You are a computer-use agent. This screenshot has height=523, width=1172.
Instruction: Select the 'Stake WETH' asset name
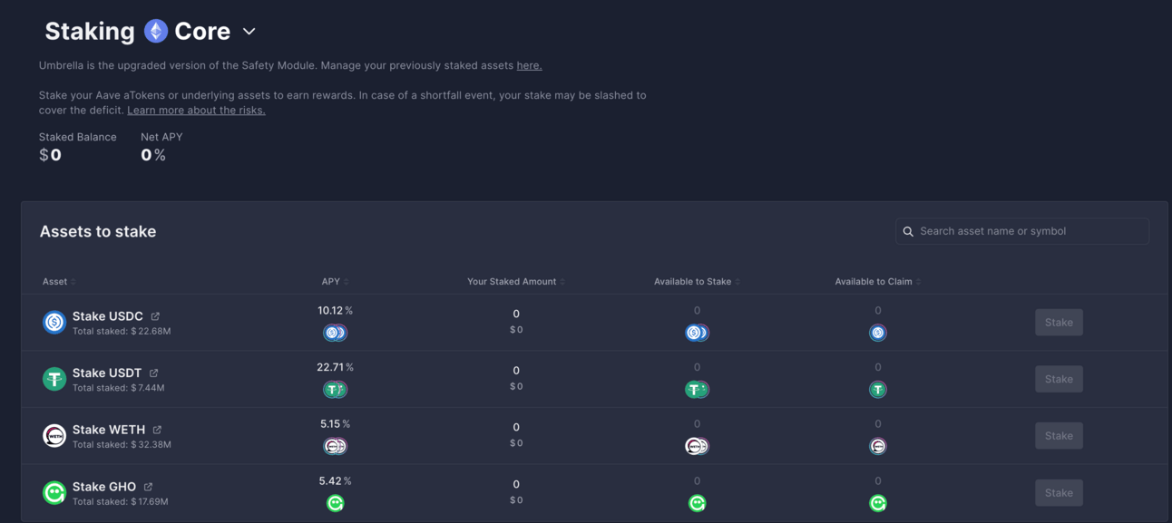109,430
